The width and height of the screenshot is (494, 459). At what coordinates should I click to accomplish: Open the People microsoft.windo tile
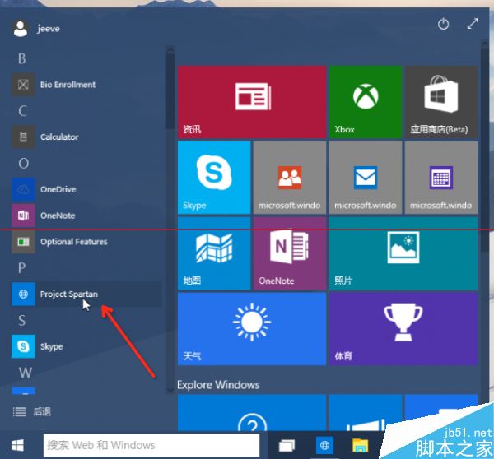click(x=290, y=178)
